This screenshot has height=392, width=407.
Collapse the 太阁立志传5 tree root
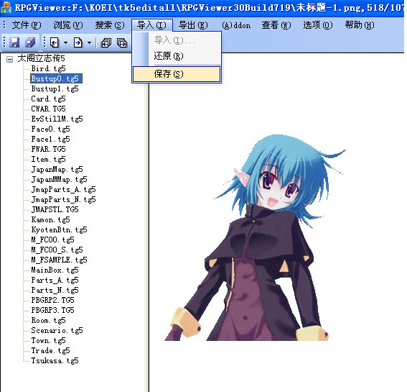(9, 59)
